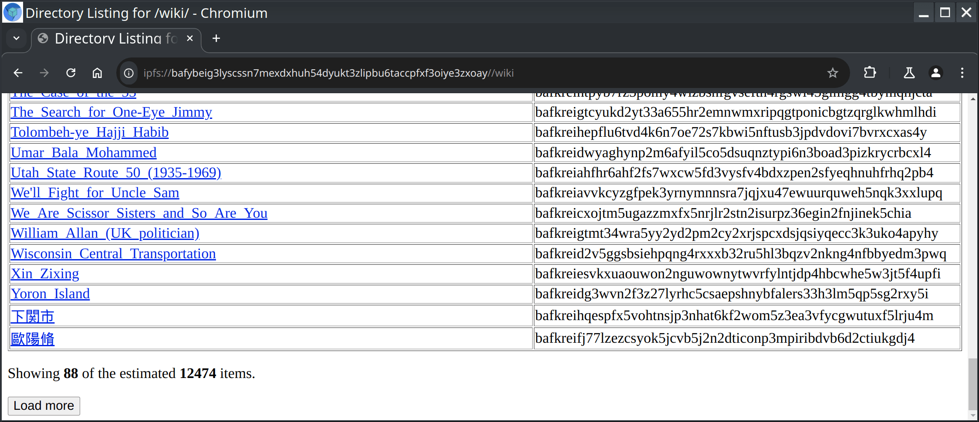Open the browser extensions icon
The height and width of the screenshot is (422, 979).
[869, 73]
